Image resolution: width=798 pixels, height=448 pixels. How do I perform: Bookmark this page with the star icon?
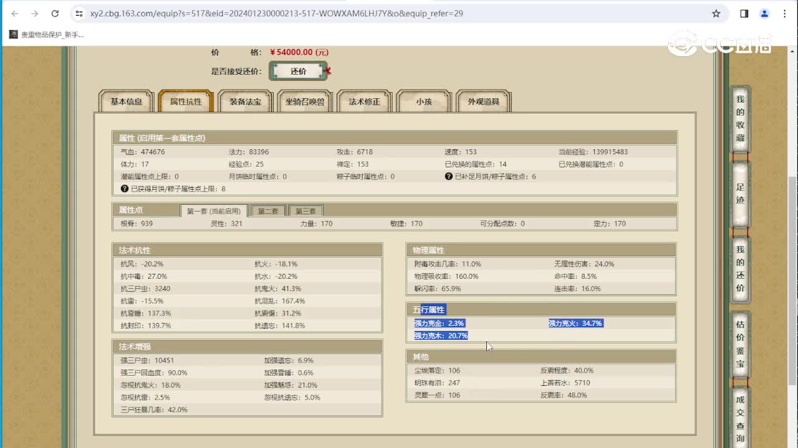pyautogui.click(x=716, y=13)
